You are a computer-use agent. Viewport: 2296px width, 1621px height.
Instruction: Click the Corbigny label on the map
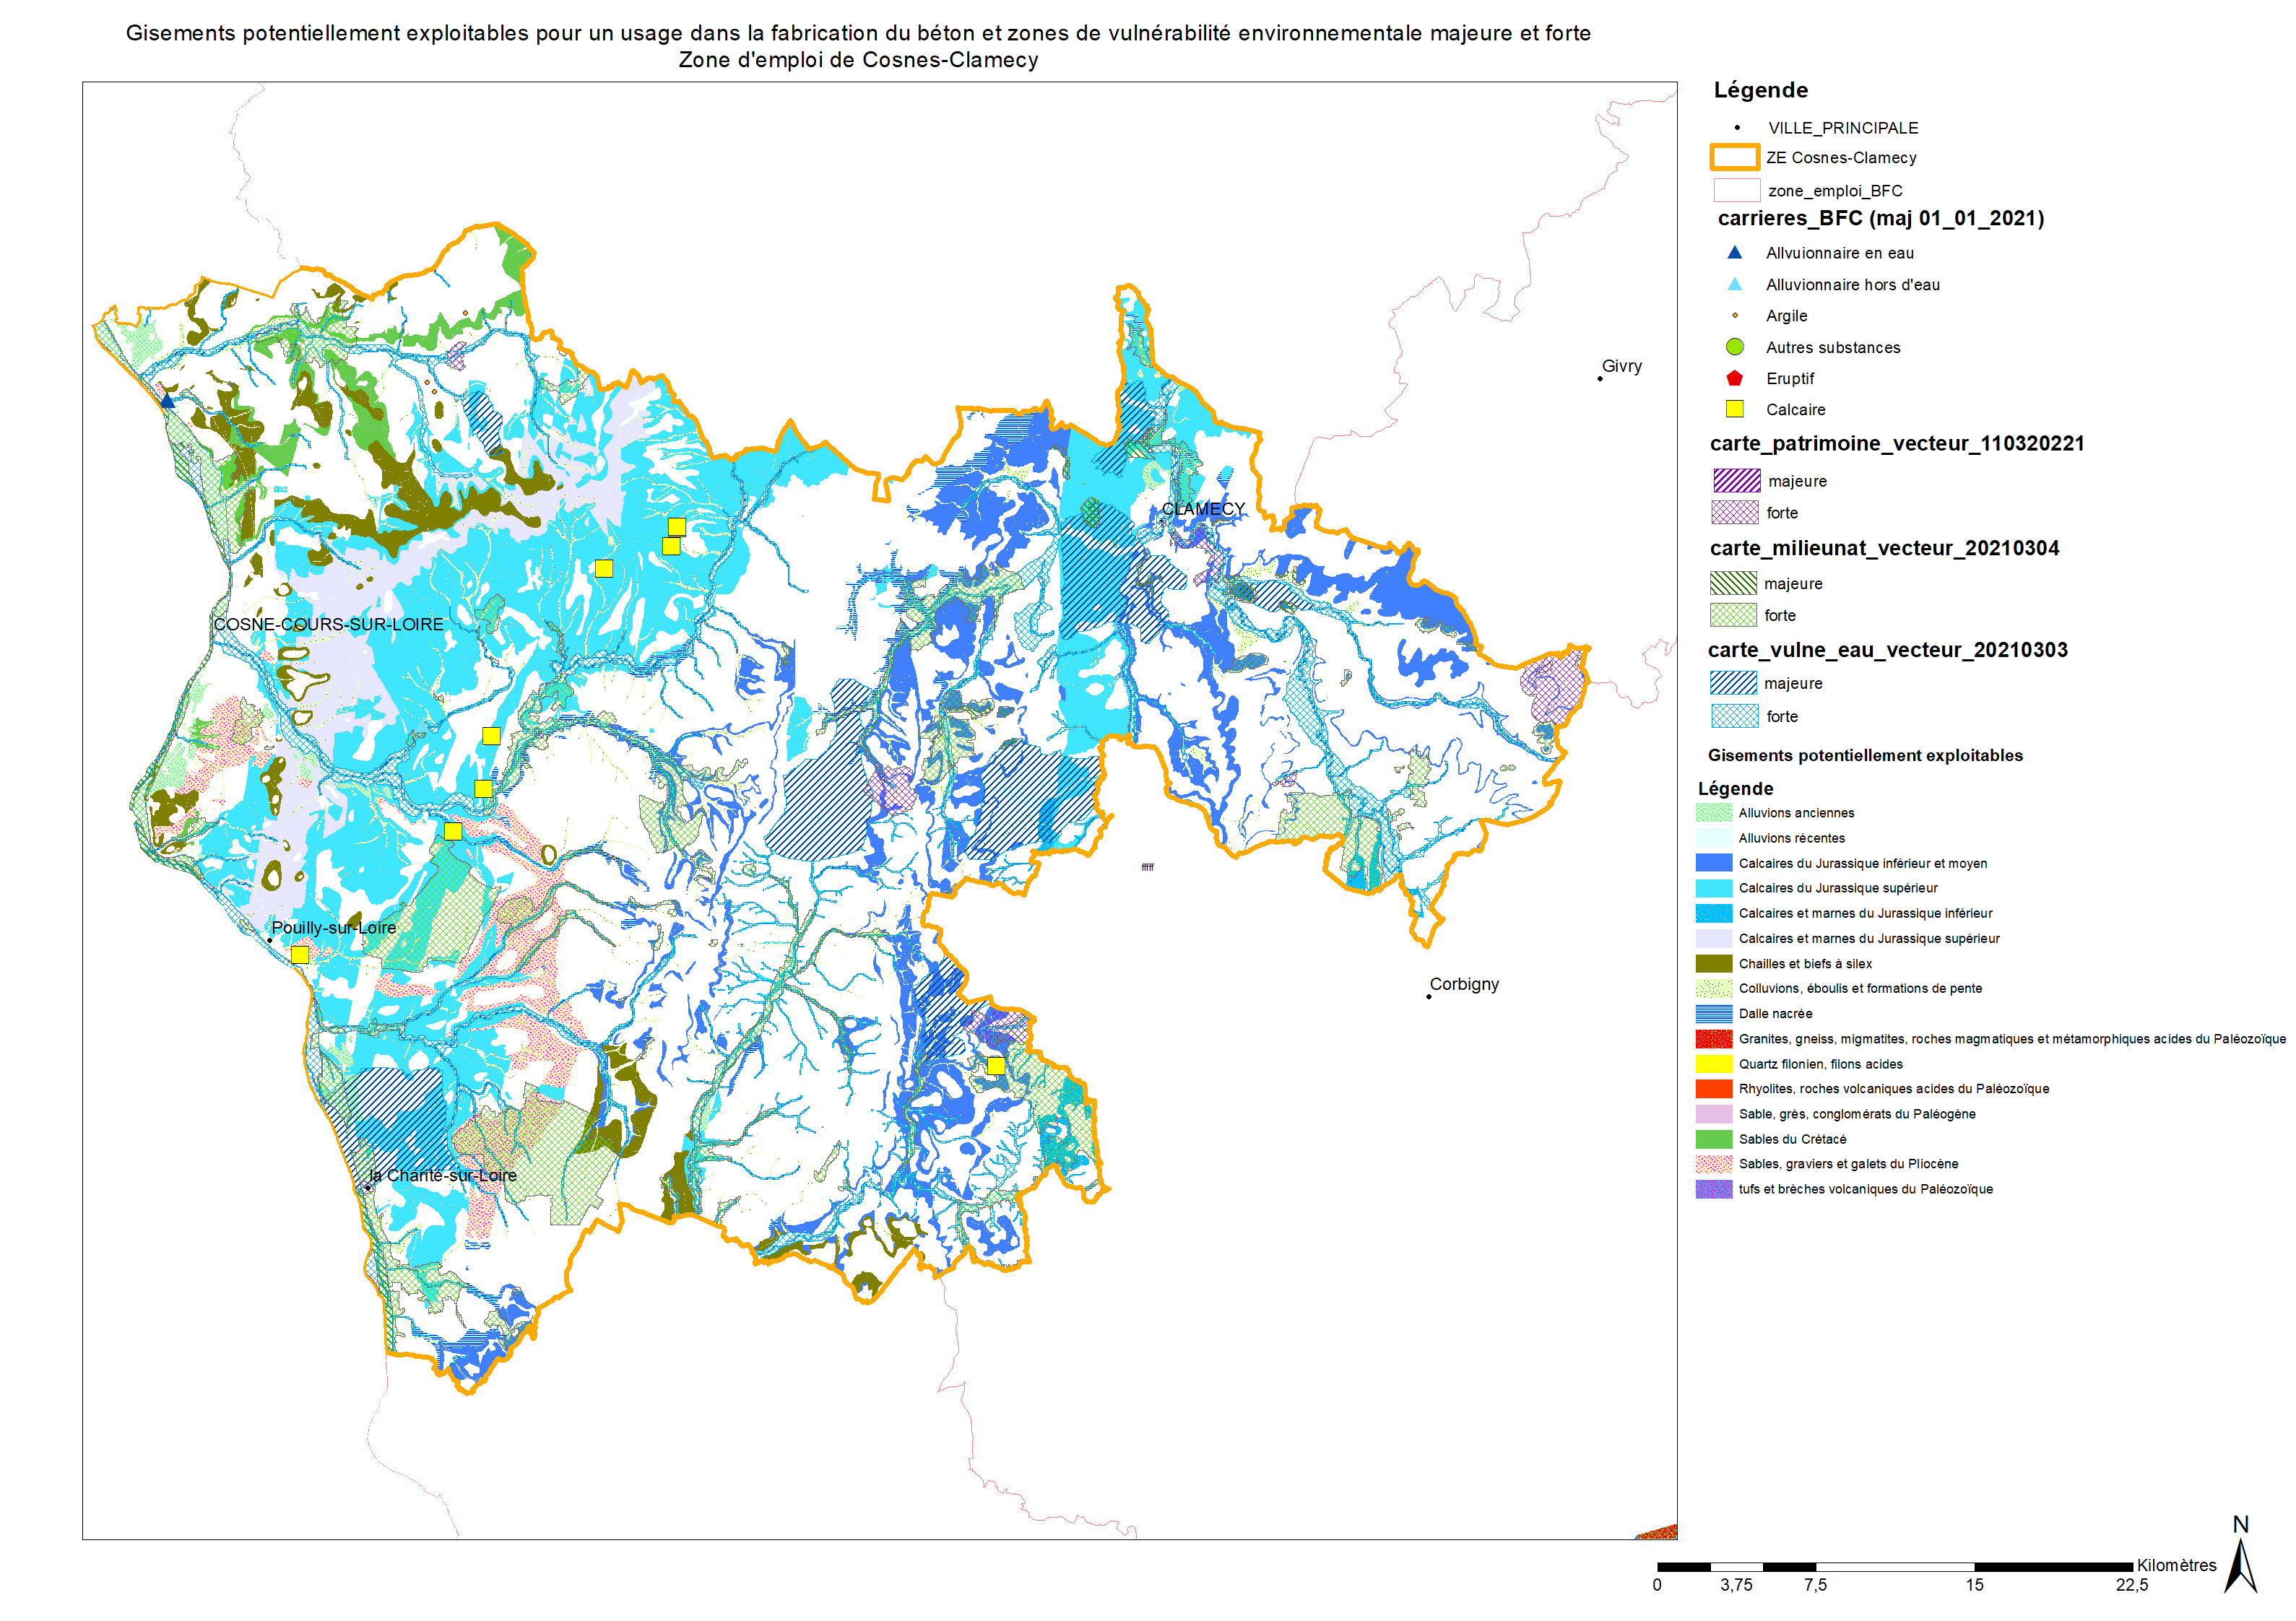[x=1463, y=984]
